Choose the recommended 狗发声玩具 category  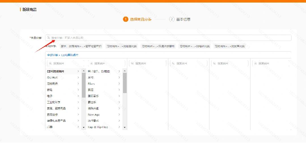click(x=230, y=46)
